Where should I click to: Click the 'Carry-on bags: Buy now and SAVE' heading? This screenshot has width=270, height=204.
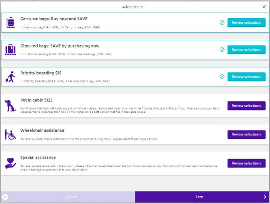coord(54,19)
